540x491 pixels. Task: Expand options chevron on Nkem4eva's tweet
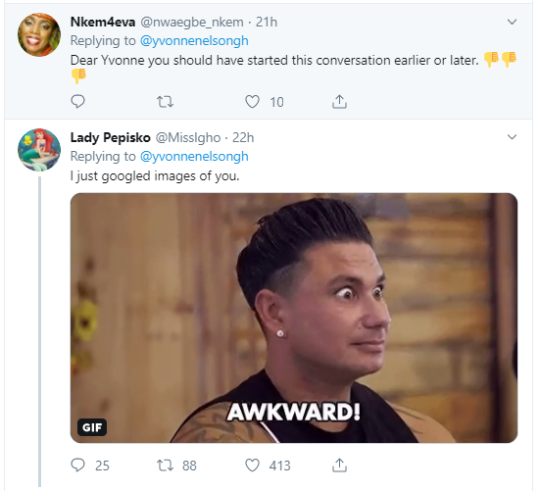(x=513, y=22)
